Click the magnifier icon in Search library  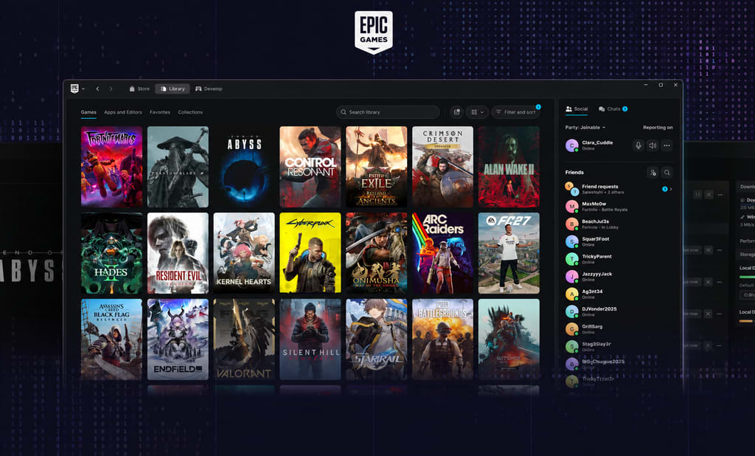(344, 112)
